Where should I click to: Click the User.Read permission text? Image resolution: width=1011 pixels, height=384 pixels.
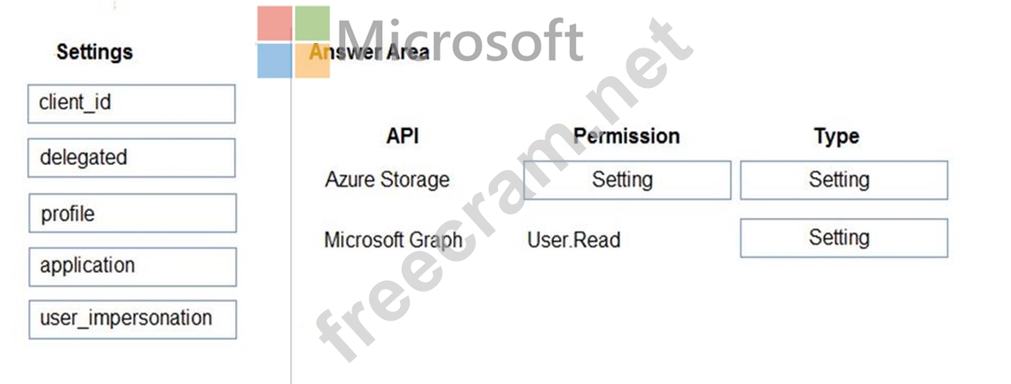pos(574,240)
